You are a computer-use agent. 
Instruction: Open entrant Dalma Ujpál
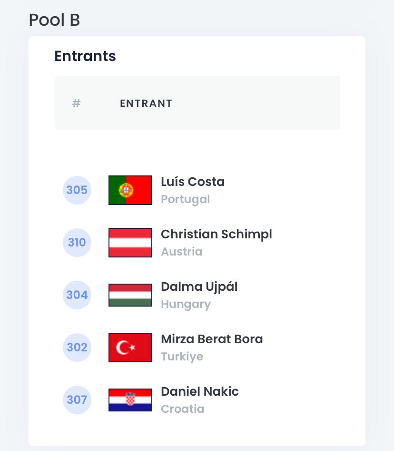coord(199,287)
